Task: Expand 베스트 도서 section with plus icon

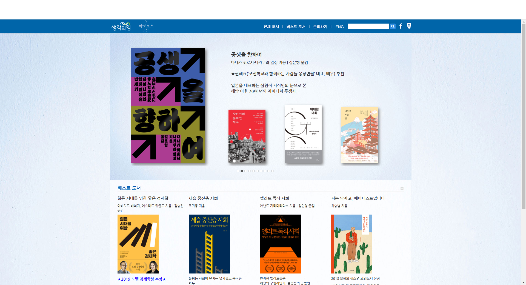Action: coord(402,189)
